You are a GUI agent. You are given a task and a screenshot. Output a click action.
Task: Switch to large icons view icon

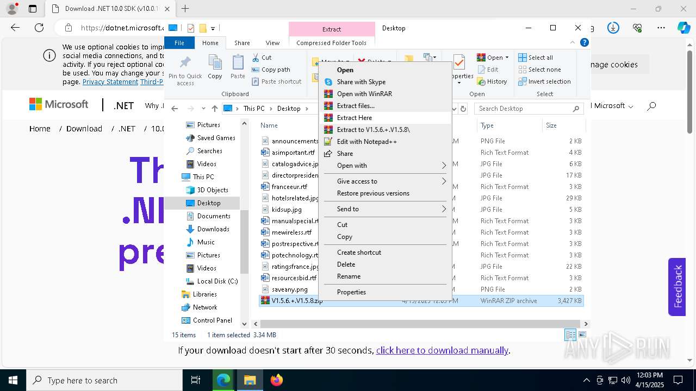tap(582, 335)
